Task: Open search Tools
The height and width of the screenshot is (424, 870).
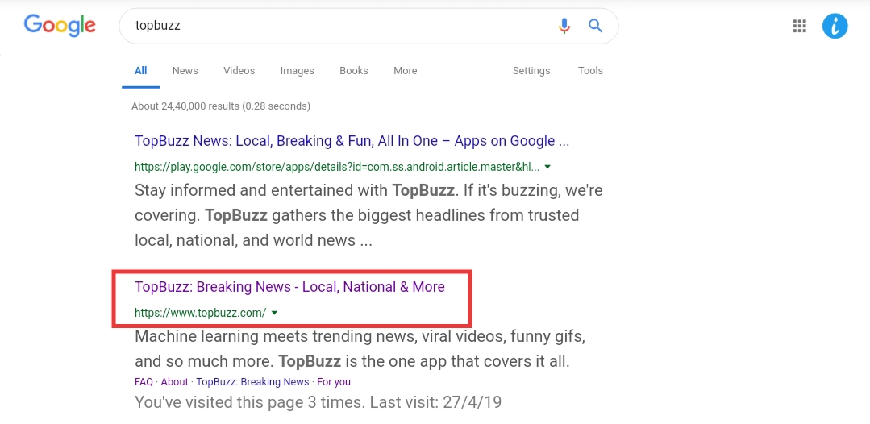Action: coord(590,70)
